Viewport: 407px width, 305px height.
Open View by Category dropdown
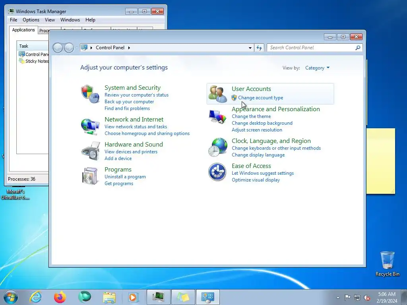point(317,68)
